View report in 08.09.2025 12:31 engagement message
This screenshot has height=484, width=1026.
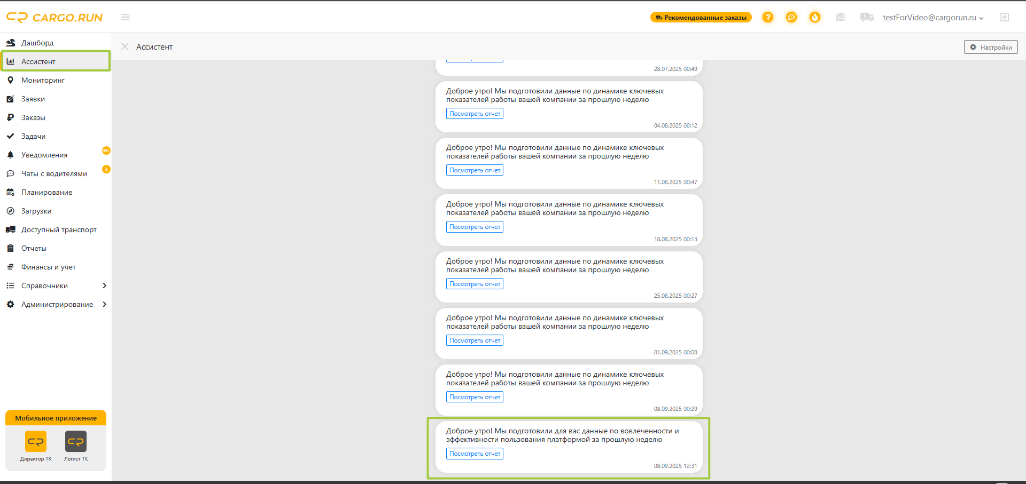[475, 454]
